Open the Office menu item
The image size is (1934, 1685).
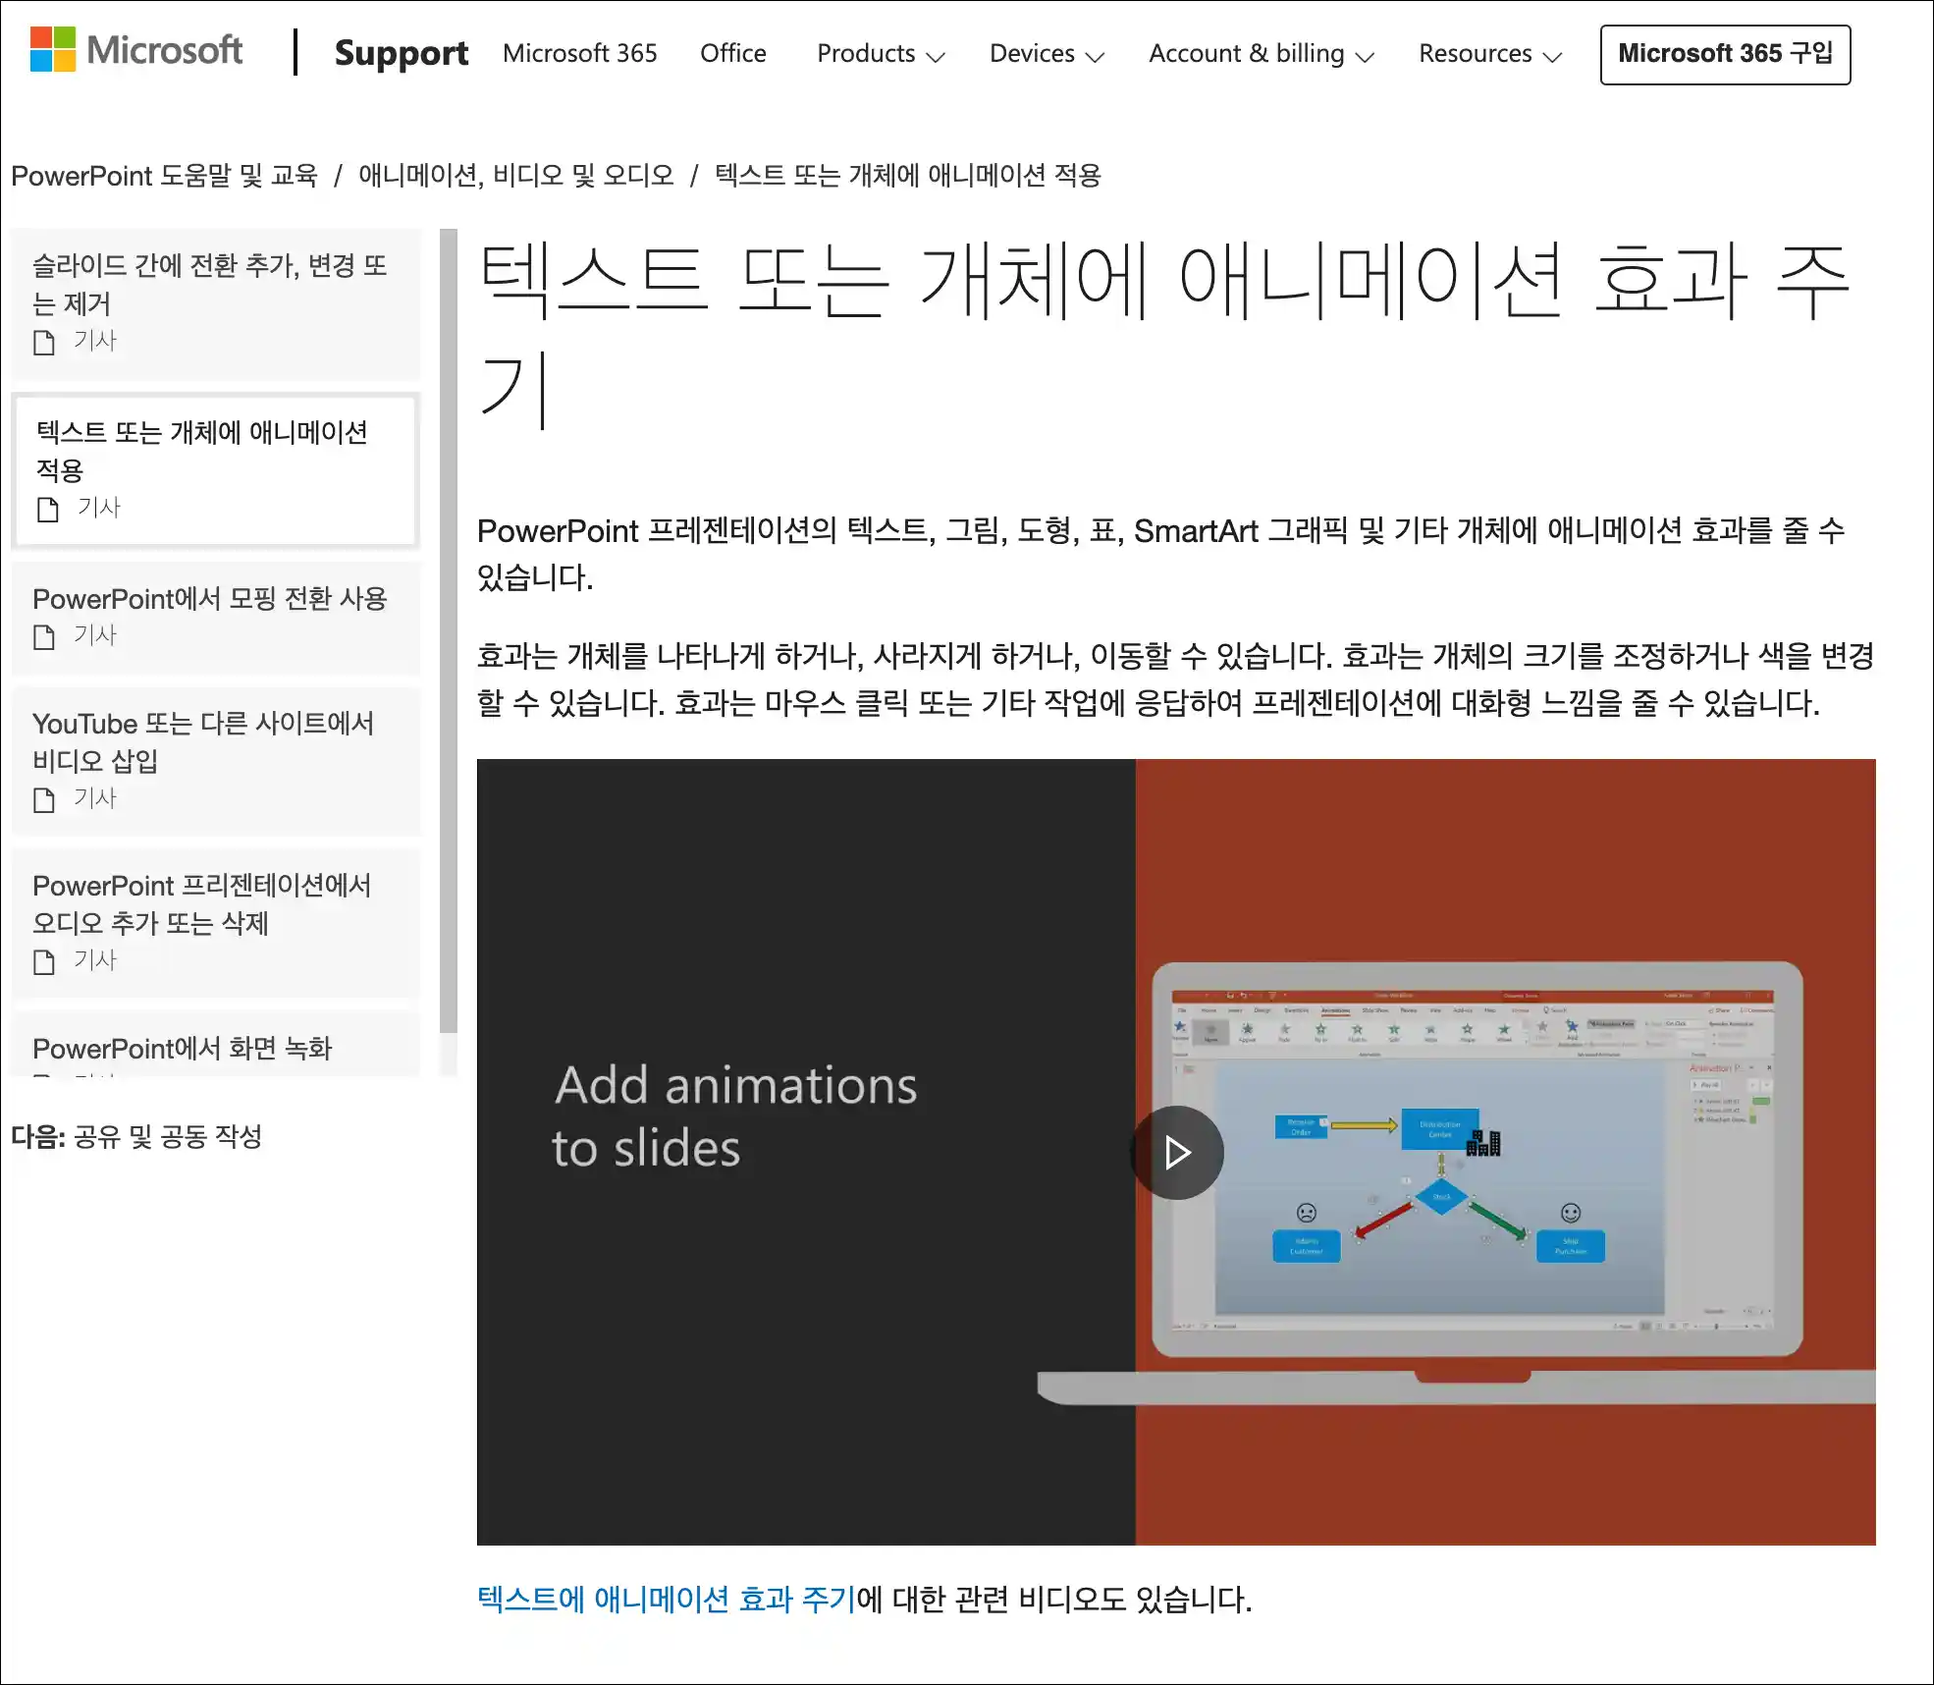pos(733,53)
